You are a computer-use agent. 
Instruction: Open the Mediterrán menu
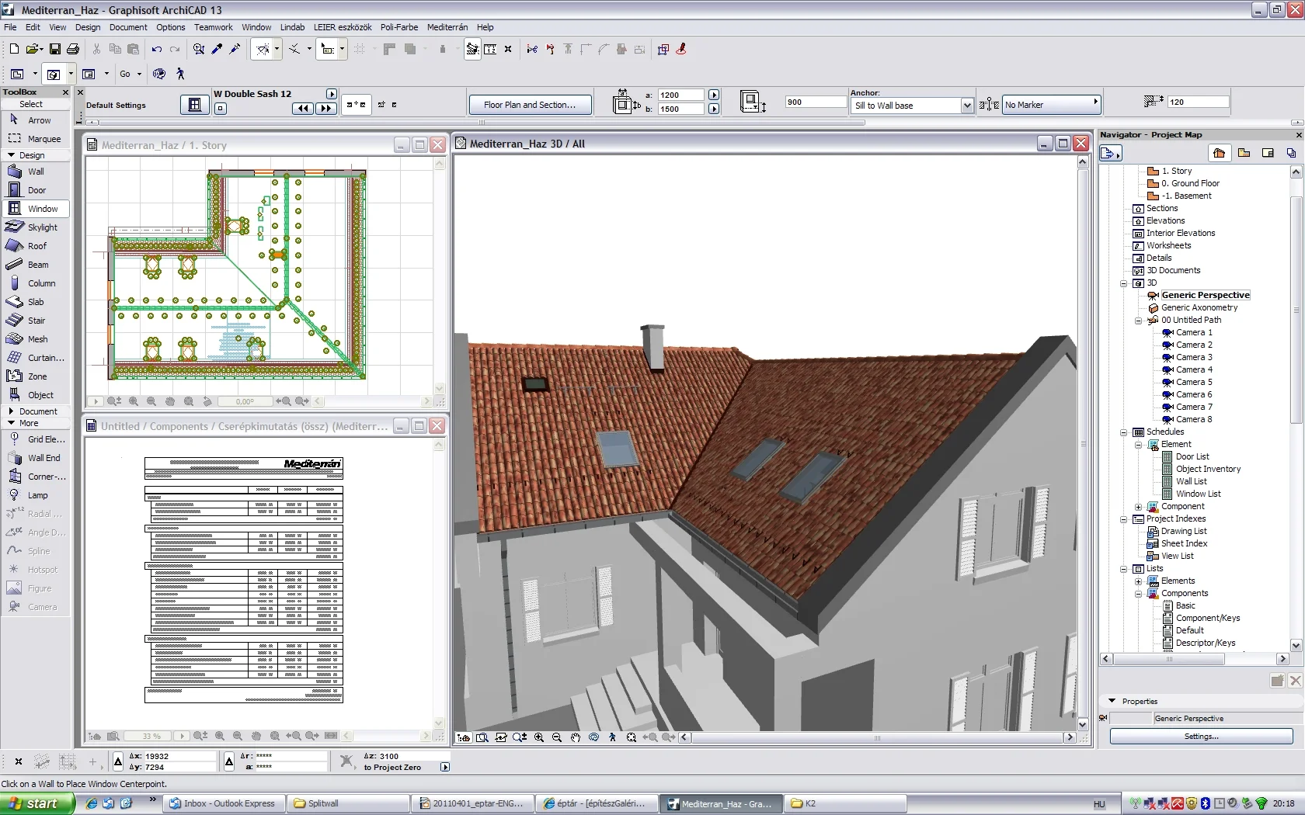pyautogui.click(x=447, y=27)
